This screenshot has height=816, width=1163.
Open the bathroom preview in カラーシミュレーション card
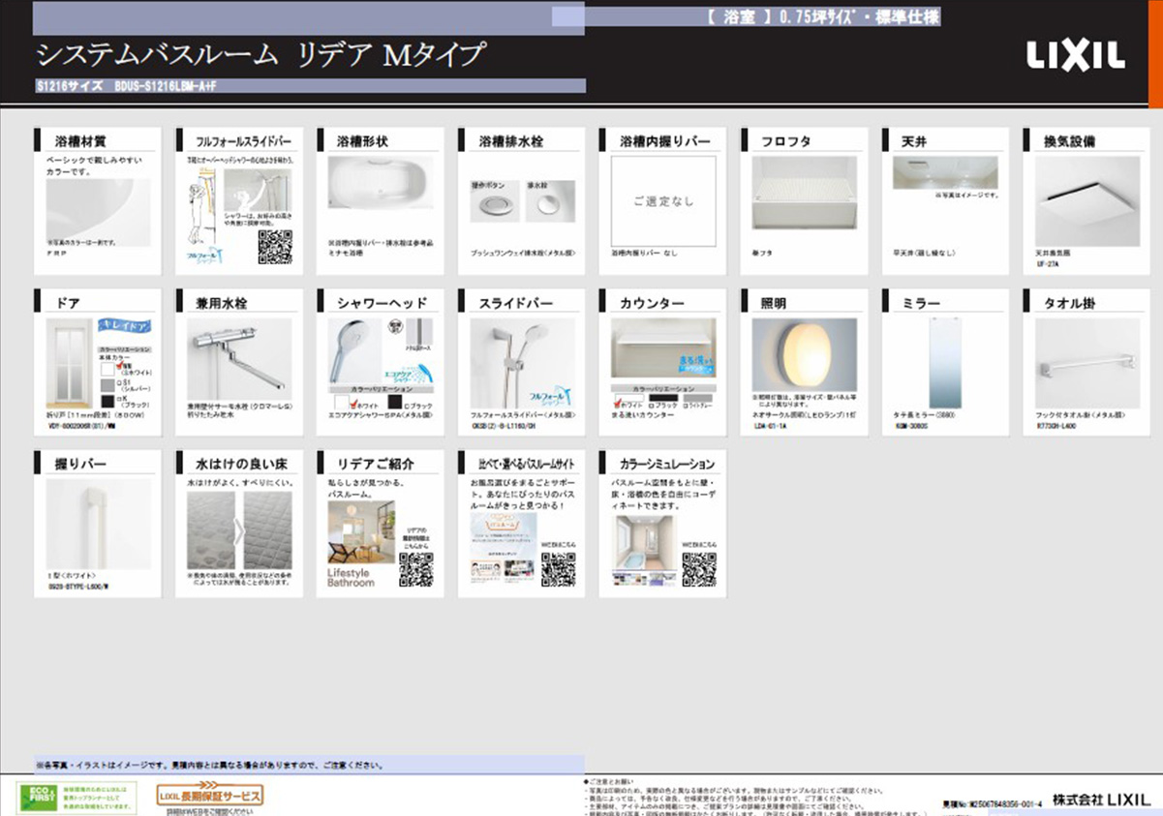643,550
